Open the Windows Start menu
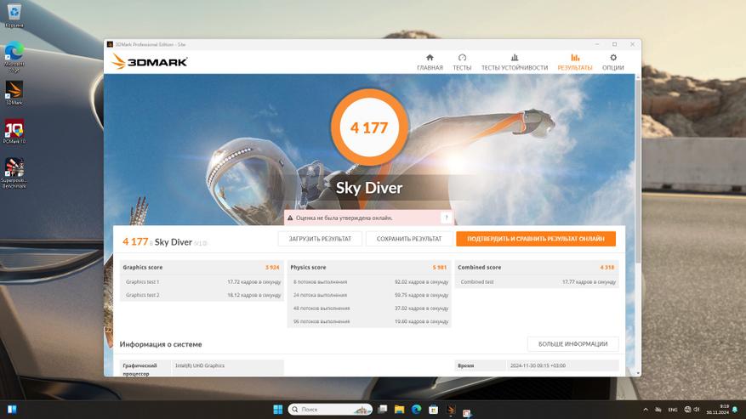 pyautogui.click(x=278, y=409)
